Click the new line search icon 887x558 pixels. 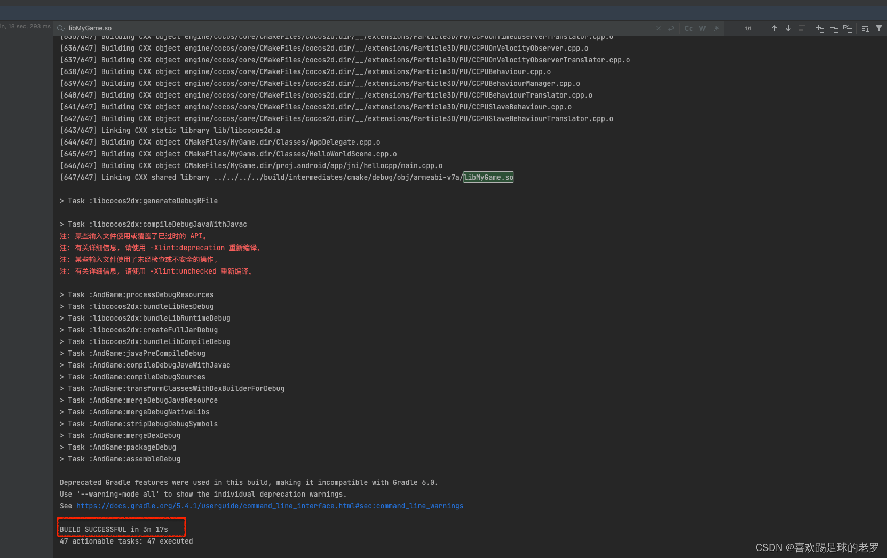pyautogui.click(x=671, y=28)
